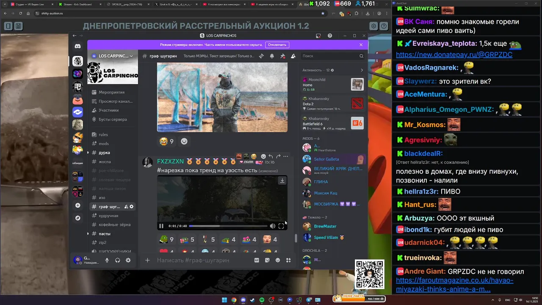Open apps launcher icon in message box
The width and height of the screenshot is (542, 305).
click(288, 260)
